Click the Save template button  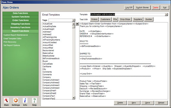pyautogui.click(x=148, y=103)
